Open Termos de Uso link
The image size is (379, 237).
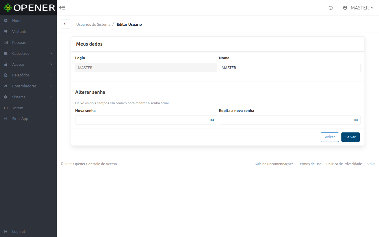[310, 164]
